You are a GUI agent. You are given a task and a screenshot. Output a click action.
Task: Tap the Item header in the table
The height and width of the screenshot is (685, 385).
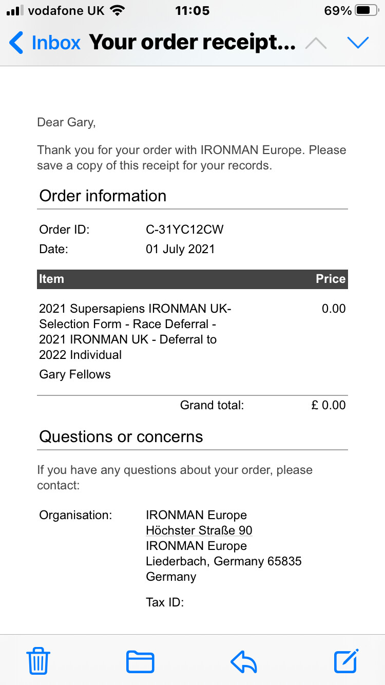point(51,279)
